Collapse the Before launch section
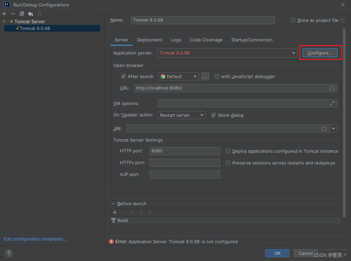This screenshot has width=351, height=261. tap(113, 203)
